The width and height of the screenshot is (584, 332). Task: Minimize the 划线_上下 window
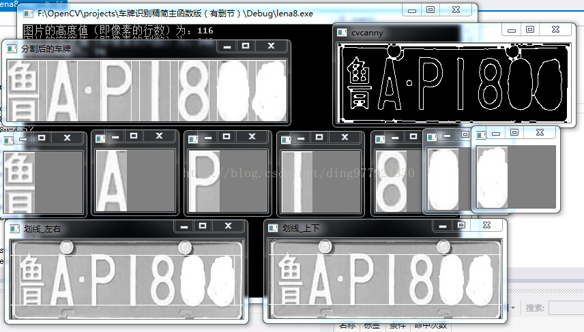point(443,226)
